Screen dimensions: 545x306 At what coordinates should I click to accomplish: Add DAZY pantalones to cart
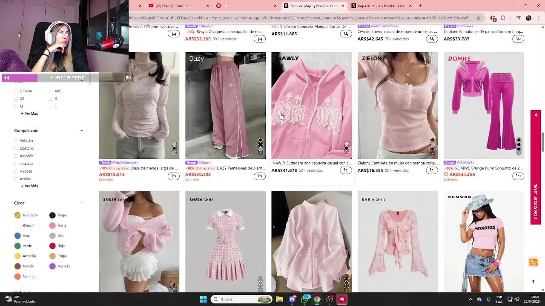pos(259,176)
